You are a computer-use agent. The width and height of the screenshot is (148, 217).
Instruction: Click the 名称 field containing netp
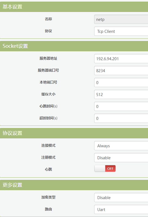pos(121,19)
